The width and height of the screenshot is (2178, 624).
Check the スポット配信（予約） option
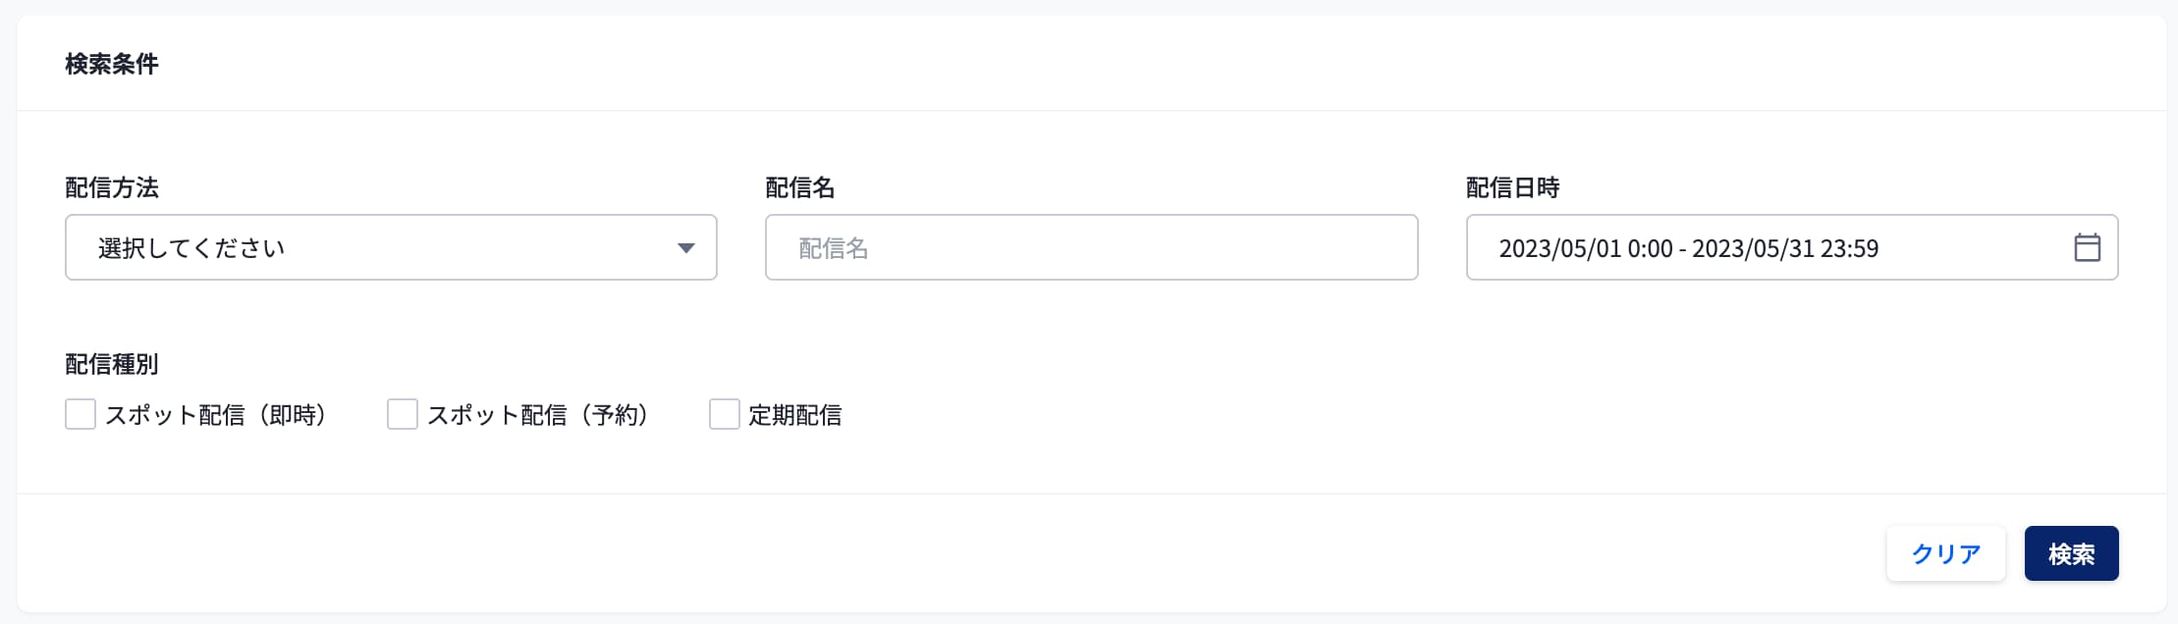point(403,415)
